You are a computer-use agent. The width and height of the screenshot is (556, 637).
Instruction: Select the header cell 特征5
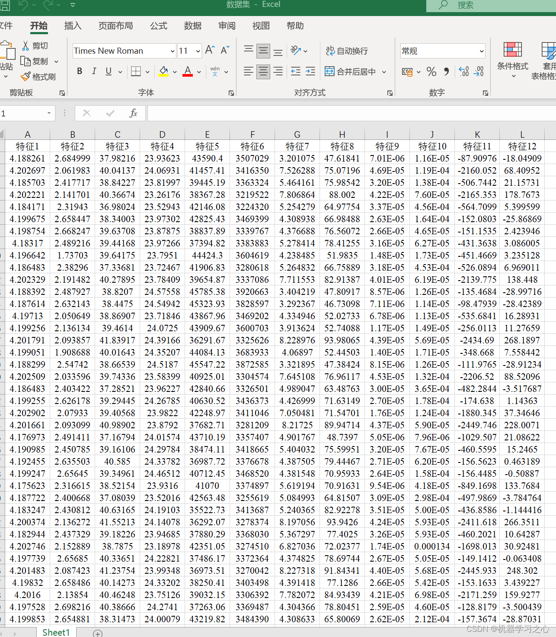208,146
